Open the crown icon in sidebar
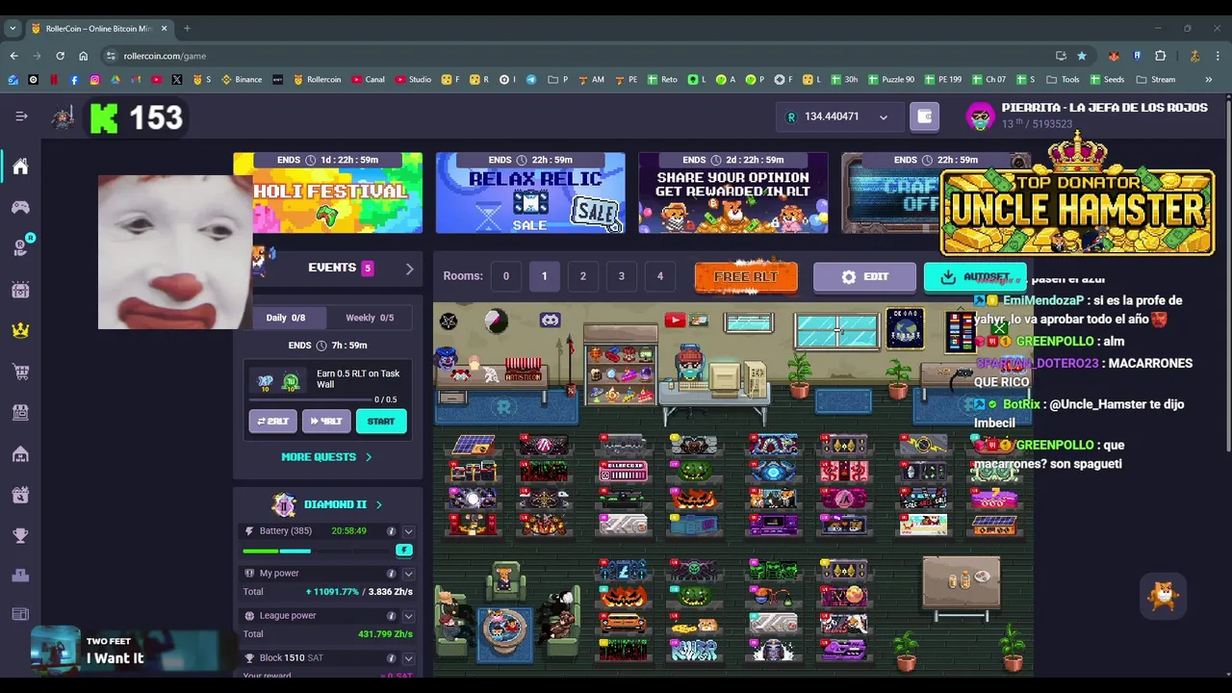Viewport: 1232px width, 693px height. point(20,330)
